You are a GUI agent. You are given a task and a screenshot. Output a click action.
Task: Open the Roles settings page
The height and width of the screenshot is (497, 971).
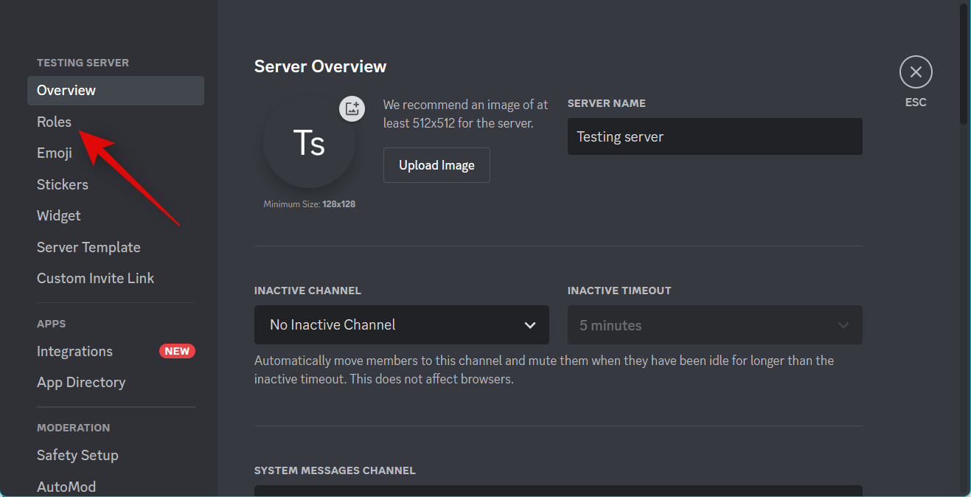[55, 122]
